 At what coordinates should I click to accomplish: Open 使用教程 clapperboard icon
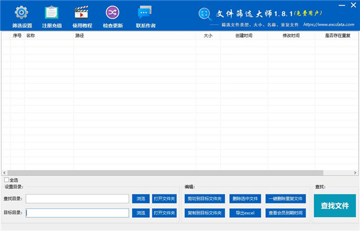click(82, 13)
